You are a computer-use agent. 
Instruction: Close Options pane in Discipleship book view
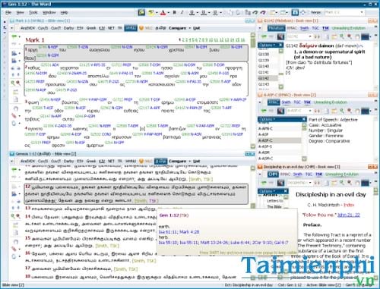tap(286, 191)
